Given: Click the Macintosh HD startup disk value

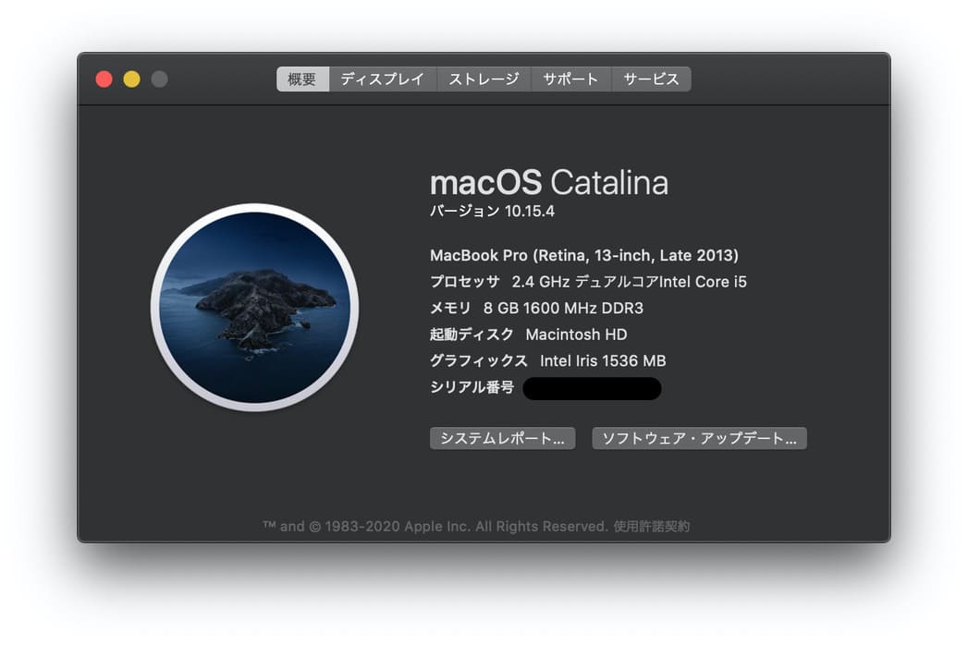Looking at the screenshot, I should [576, 335].
